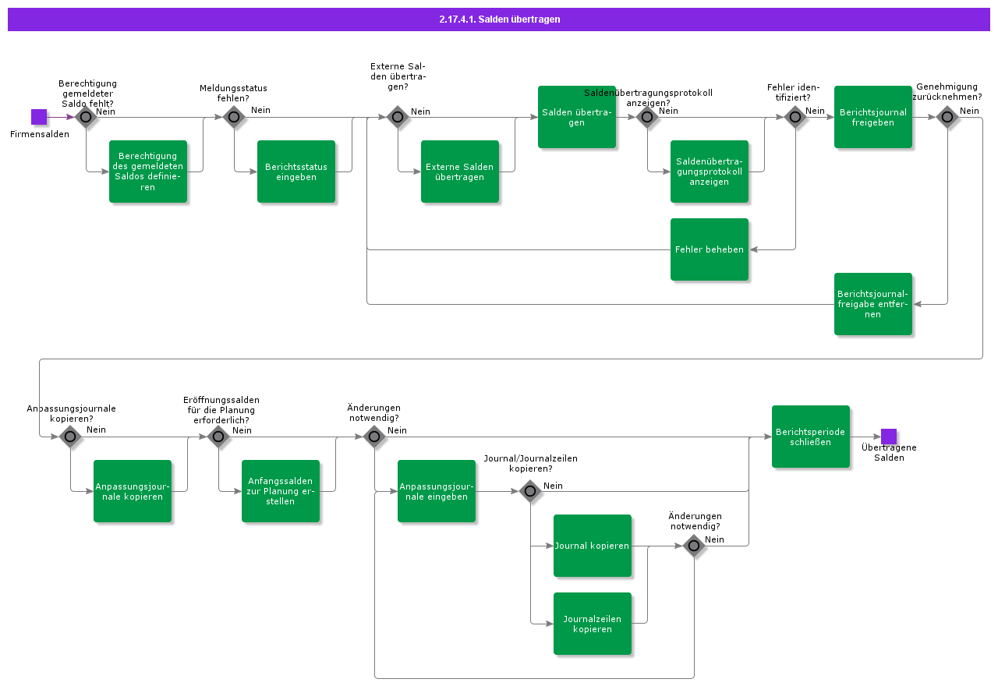Image resolution: width=998 pixels, height=686 pixels.
Task: Click 'Berichtsstatus eingeben' task box
Action: tap(296, 171)
